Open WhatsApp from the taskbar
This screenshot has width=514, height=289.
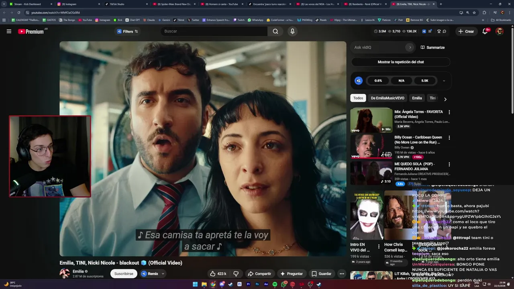tap(284, 284)
